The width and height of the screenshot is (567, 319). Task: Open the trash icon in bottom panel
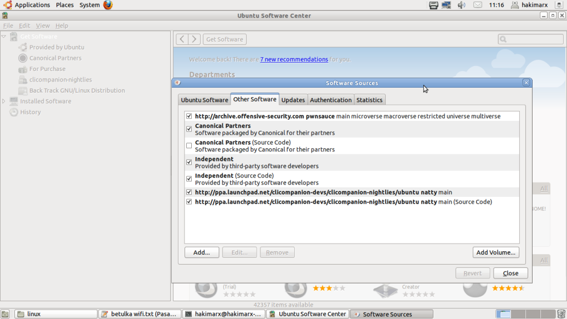pyautogui.click(x=561, y=314)
